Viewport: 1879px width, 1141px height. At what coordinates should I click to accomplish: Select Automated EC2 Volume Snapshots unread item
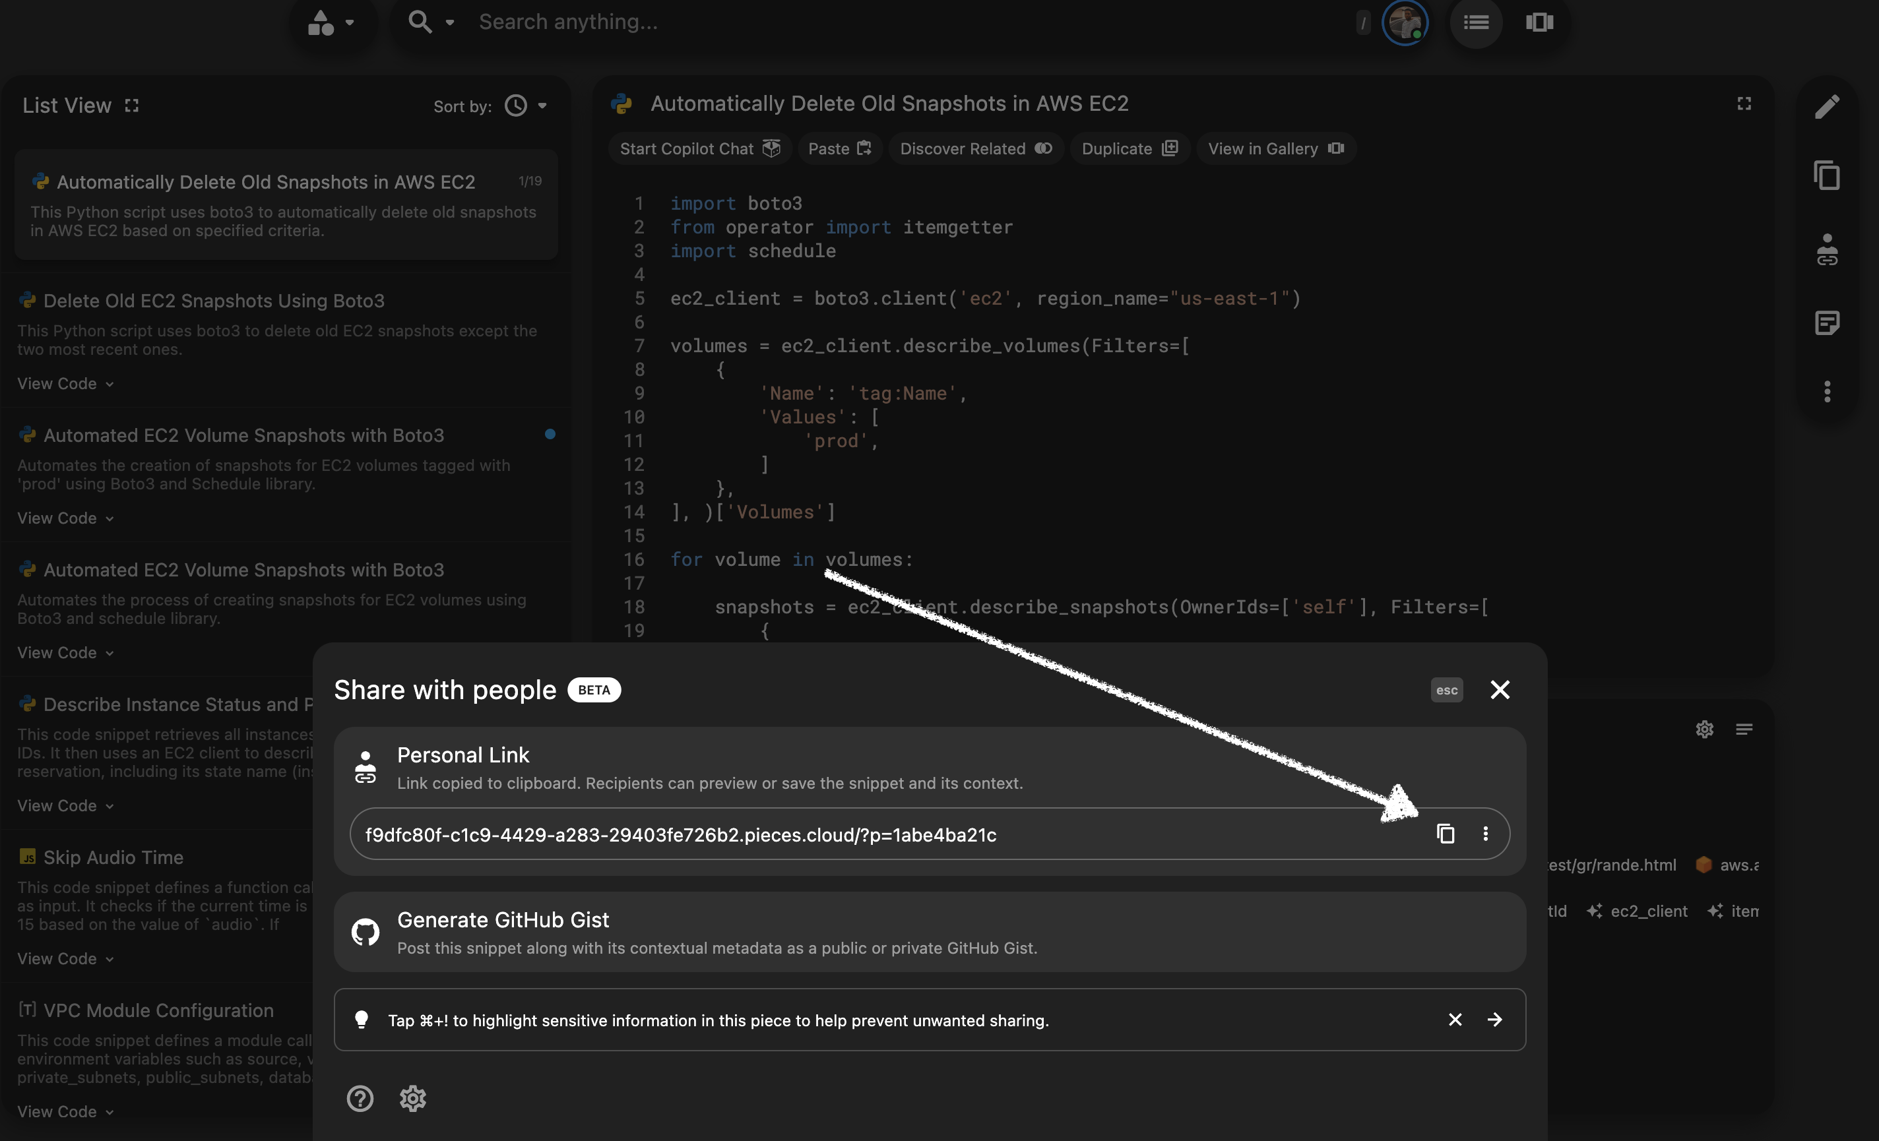pos(243,435)
